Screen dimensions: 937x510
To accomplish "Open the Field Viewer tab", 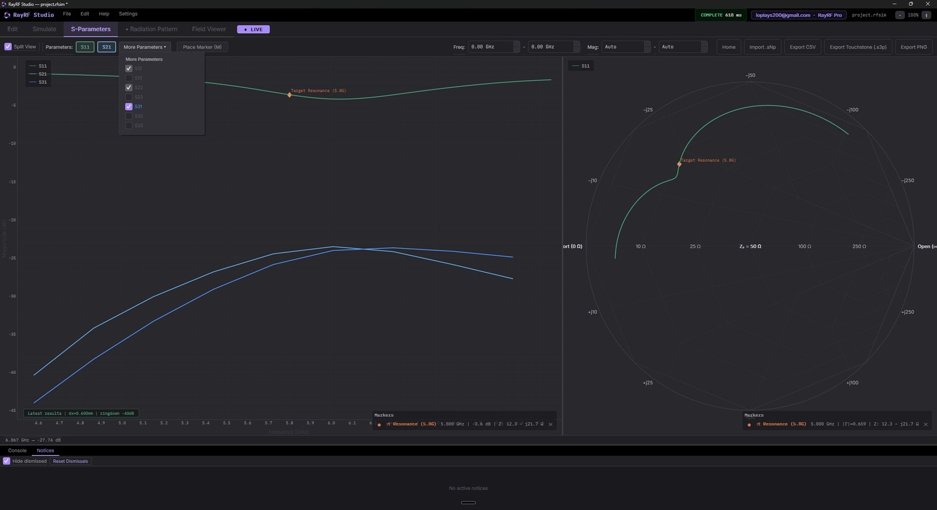I will pos(209,29).
